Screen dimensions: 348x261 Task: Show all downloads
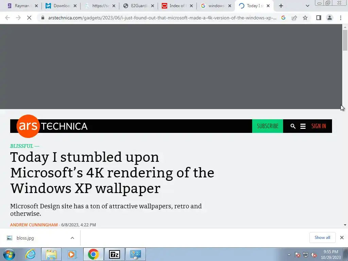pos(322,238)
